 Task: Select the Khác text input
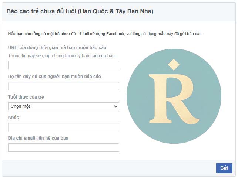pyautogui.click(x=64, y=127)
